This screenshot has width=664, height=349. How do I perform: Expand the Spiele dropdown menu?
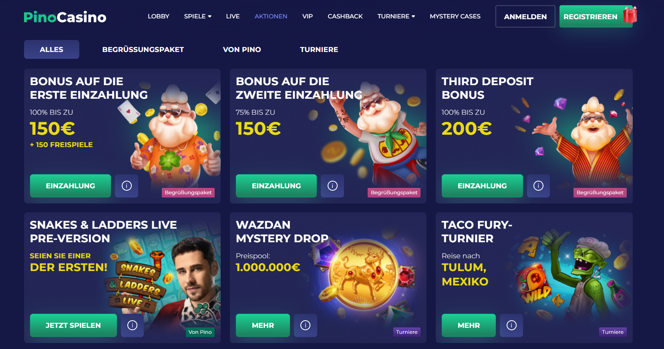click(x=197, y=16)
